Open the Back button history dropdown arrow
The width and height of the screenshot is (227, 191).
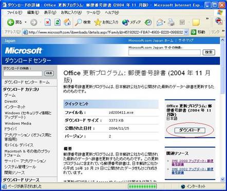tap(26, 23)
